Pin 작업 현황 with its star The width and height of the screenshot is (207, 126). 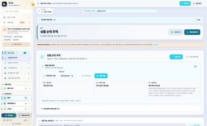[29, 22]
